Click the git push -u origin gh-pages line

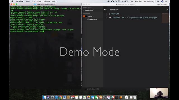pyautogui.click(x=37, y=16)
